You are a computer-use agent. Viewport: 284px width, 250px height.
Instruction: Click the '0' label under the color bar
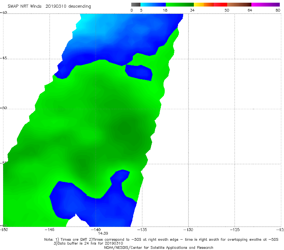132,10
